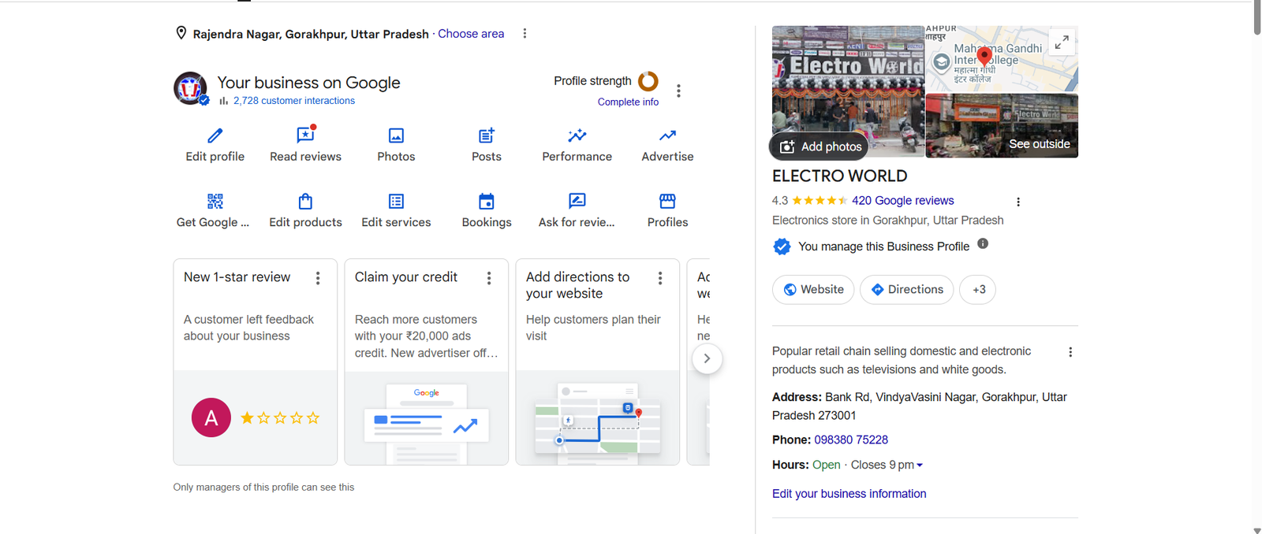The image size is (1262, 534).
Task: Click the one-star rating on review card
Action: pyautogui.click(x=280, y=418)
